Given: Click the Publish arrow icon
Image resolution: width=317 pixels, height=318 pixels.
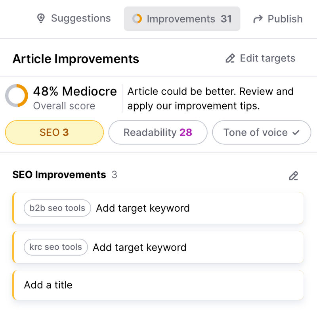Looking at the screenshot, I should (x=258, y=19).
